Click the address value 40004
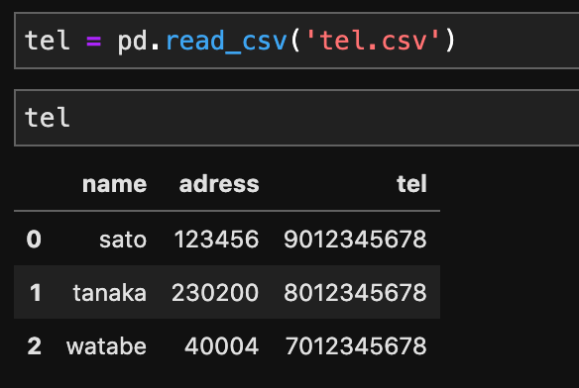Viewport: 579px width, 388px height. (x=221, y=346)
